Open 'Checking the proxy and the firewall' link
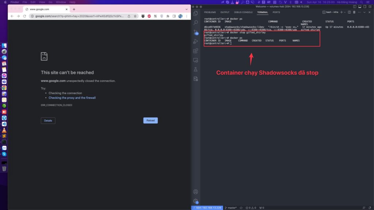Screen dimensions: 374x210 click(72, 98)
